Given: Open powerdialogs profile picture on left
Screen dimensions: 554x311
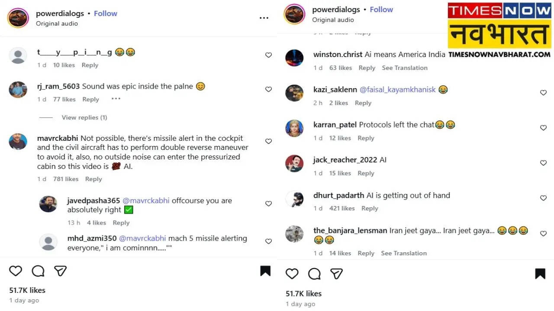Looking at the screenshot, I should tap(18, 18).
